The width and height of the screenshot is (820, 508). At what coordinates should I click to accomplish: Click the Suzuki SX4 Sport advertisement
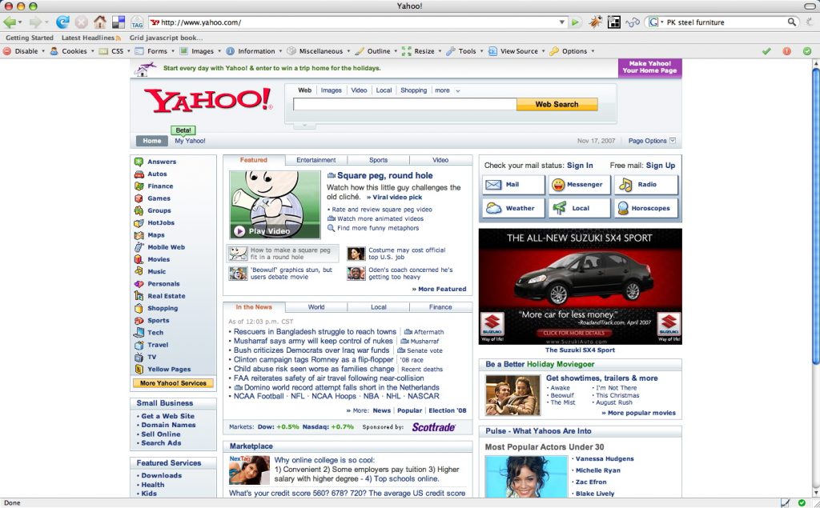coord(580,286)
